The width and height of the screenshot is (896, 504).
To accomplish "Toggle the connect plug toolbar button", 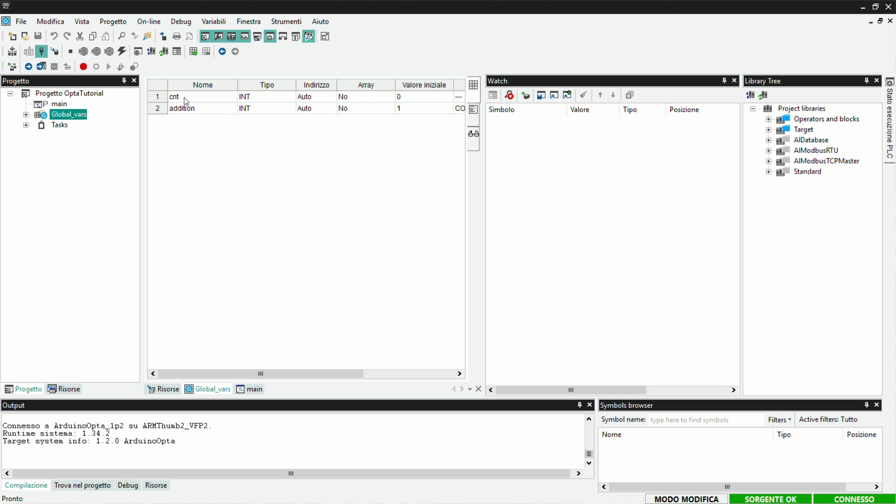I will point(42,51).
